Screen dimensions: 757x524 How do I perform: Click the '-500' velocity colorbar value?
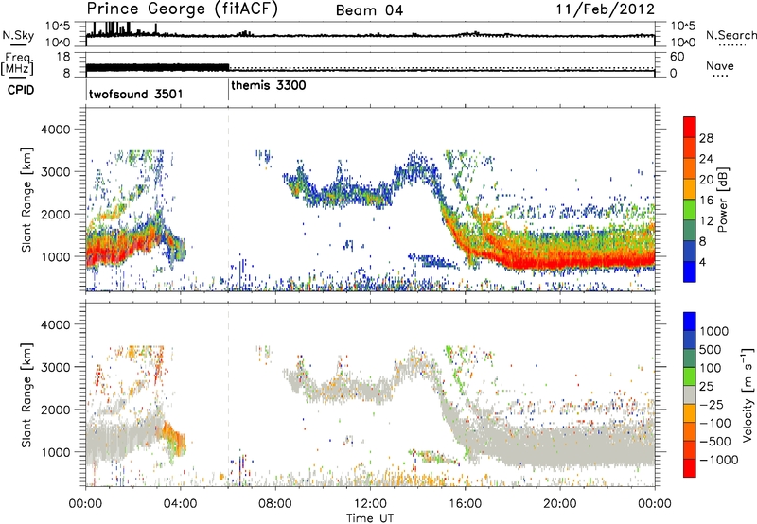tap(715, 442)
